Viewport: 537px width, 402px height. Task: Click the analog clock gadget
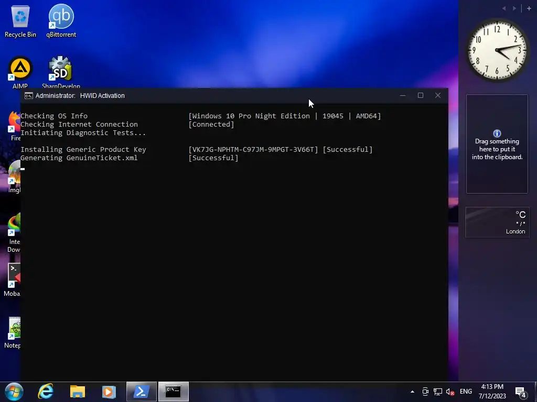tap(497, 50)
